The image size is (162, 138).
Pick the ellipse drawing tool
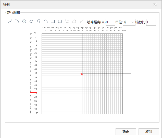(31, 22)
